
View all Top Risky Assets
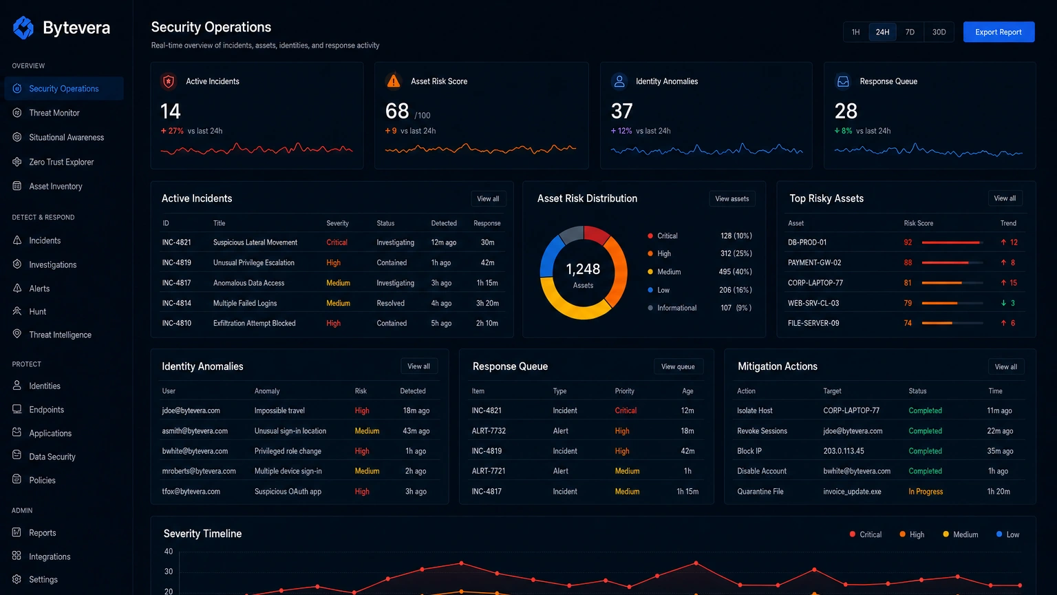coord(1005,198)
